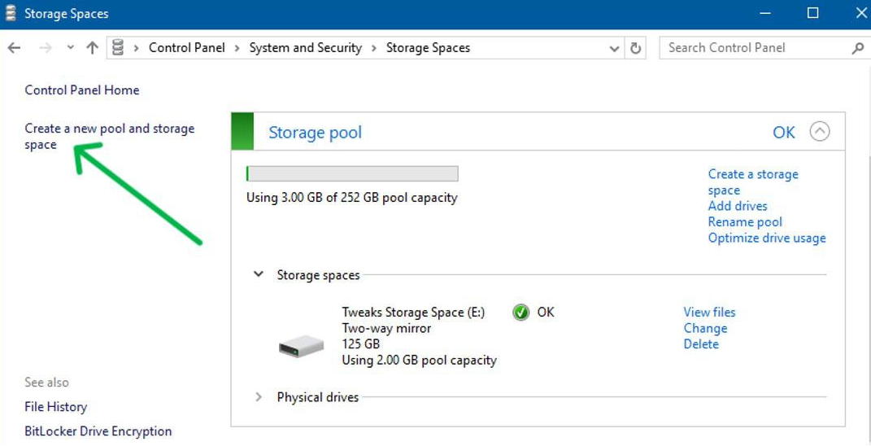Click the pool capacity usage bar

(351, 174)
